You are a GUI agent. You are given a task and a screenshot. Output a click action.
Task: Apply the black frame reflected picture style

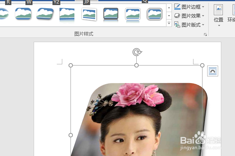(x=111, y=15)
